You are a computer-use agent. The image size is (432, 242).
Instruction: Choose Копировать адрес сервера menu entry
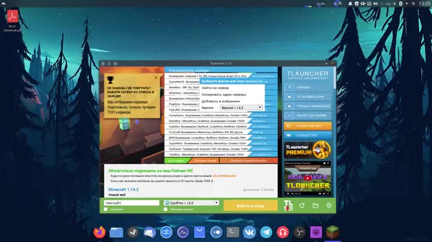pyautogui.click(x=224, y=95)
